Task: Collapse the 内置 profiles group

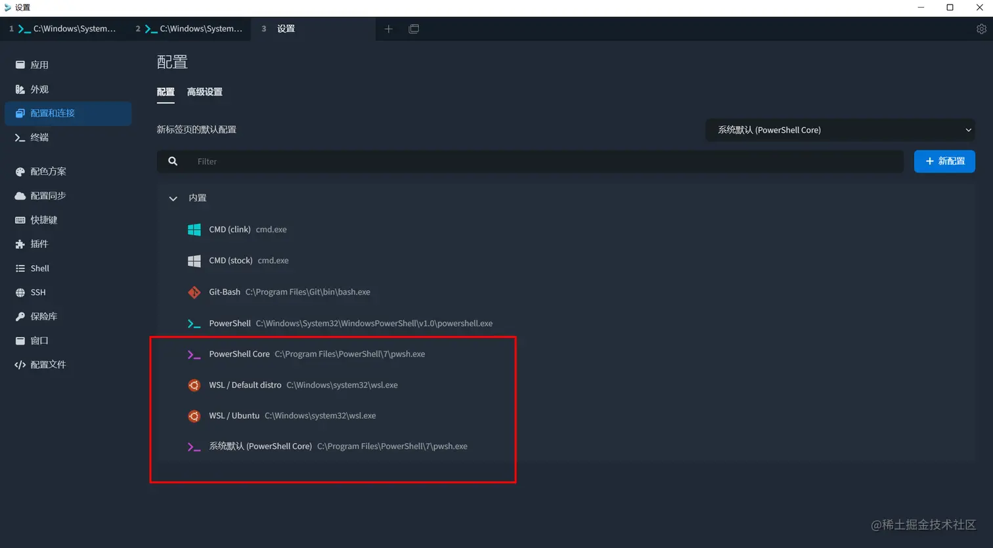Action: point(173,198)
